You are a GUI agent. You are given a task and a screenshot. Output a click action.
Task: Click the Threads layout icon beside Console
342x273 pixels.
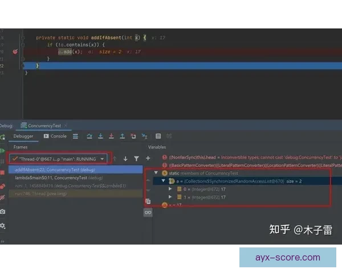(x=75, y=136)
